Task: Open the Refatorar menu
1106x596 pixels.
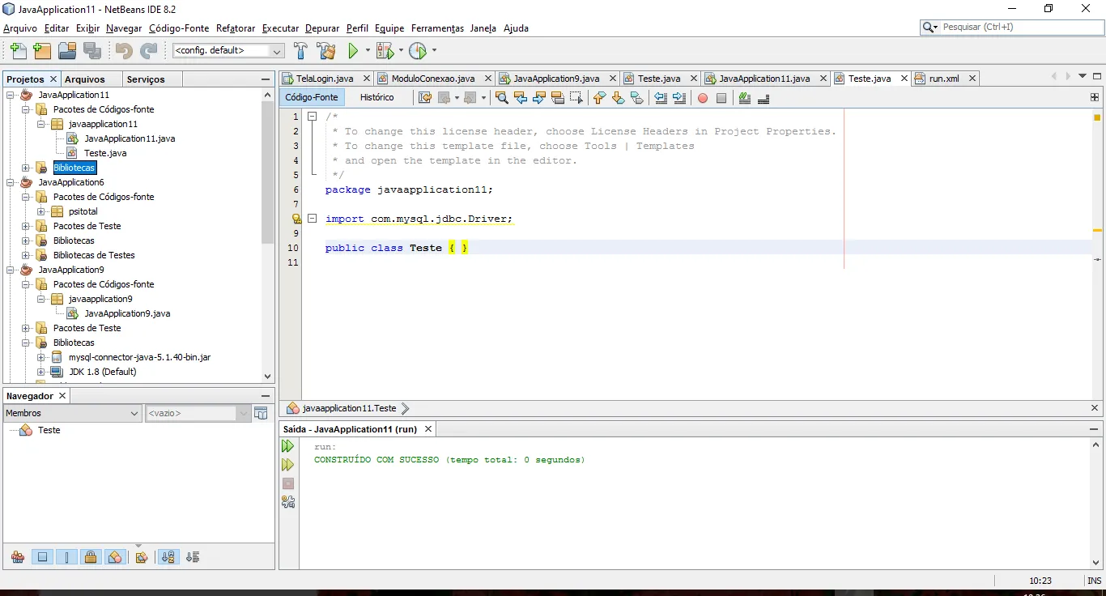Action: [x=235, y=28]
